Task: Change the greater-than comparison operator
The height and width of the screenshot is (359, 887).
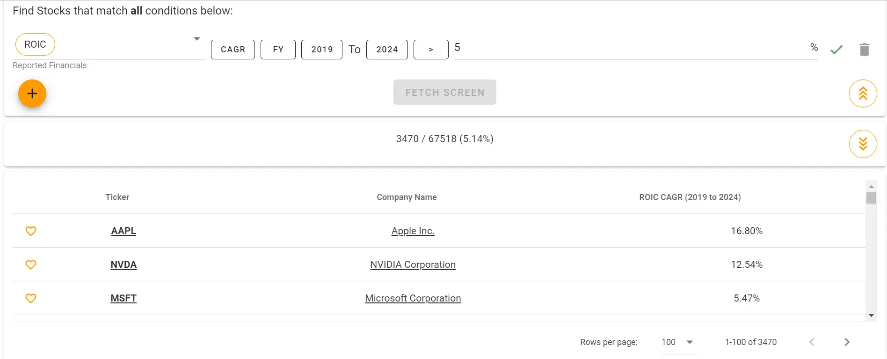Action: (x=431, y=50)
